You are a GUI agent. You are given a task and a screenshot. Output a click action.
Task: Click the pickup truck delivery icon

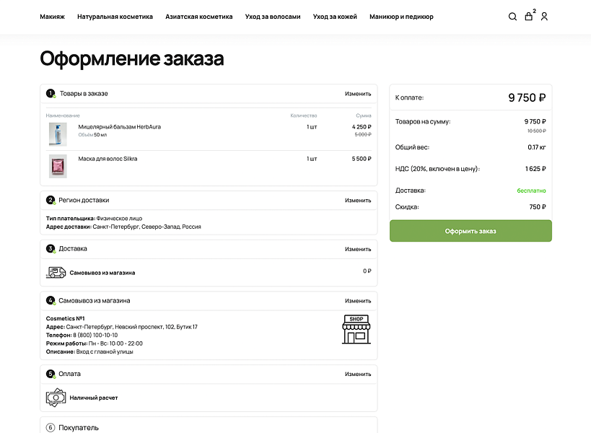tap(56, 272)
